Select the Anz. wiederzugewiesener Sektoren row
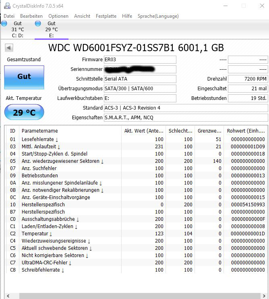Image resolution: width=269 pixels, height=299 pixels. click(x=137, y=161)
